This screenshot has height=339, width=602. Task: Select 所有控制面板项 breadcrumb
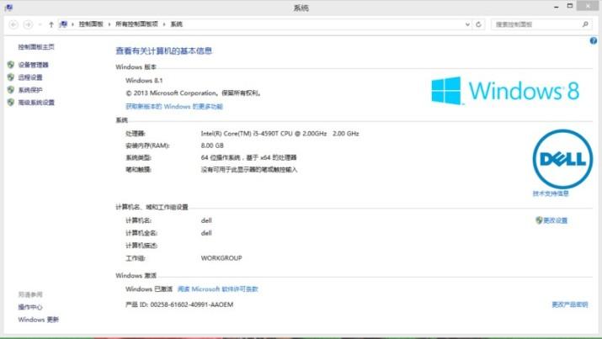pos(136,24)
